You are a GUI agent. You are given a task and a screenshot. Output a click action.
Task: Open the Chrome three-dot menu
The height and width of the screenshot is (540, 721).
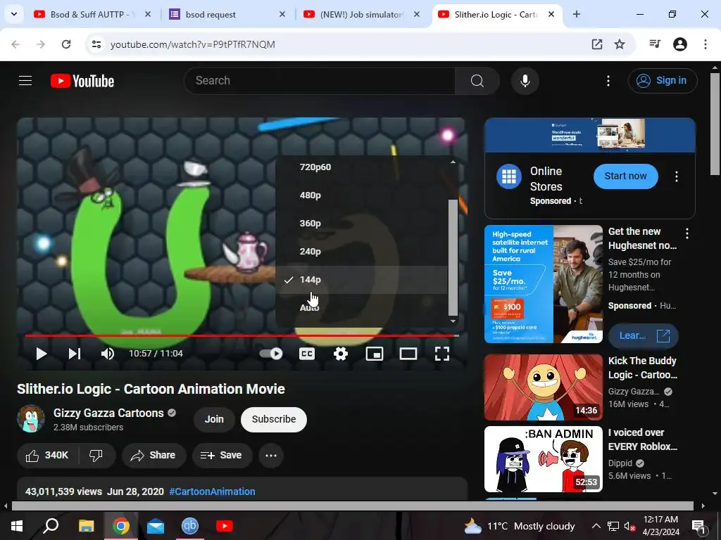click(x=705, y=44)
